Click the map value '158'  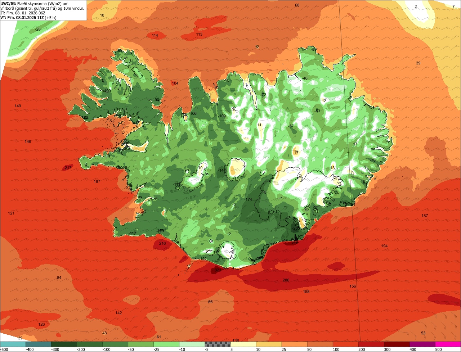[x=306, y=292]
